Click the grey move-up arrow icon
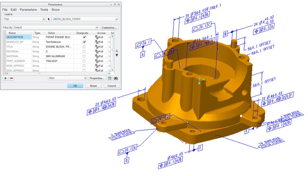This screenshot has width=308, height=176. [x=117, y=50]
